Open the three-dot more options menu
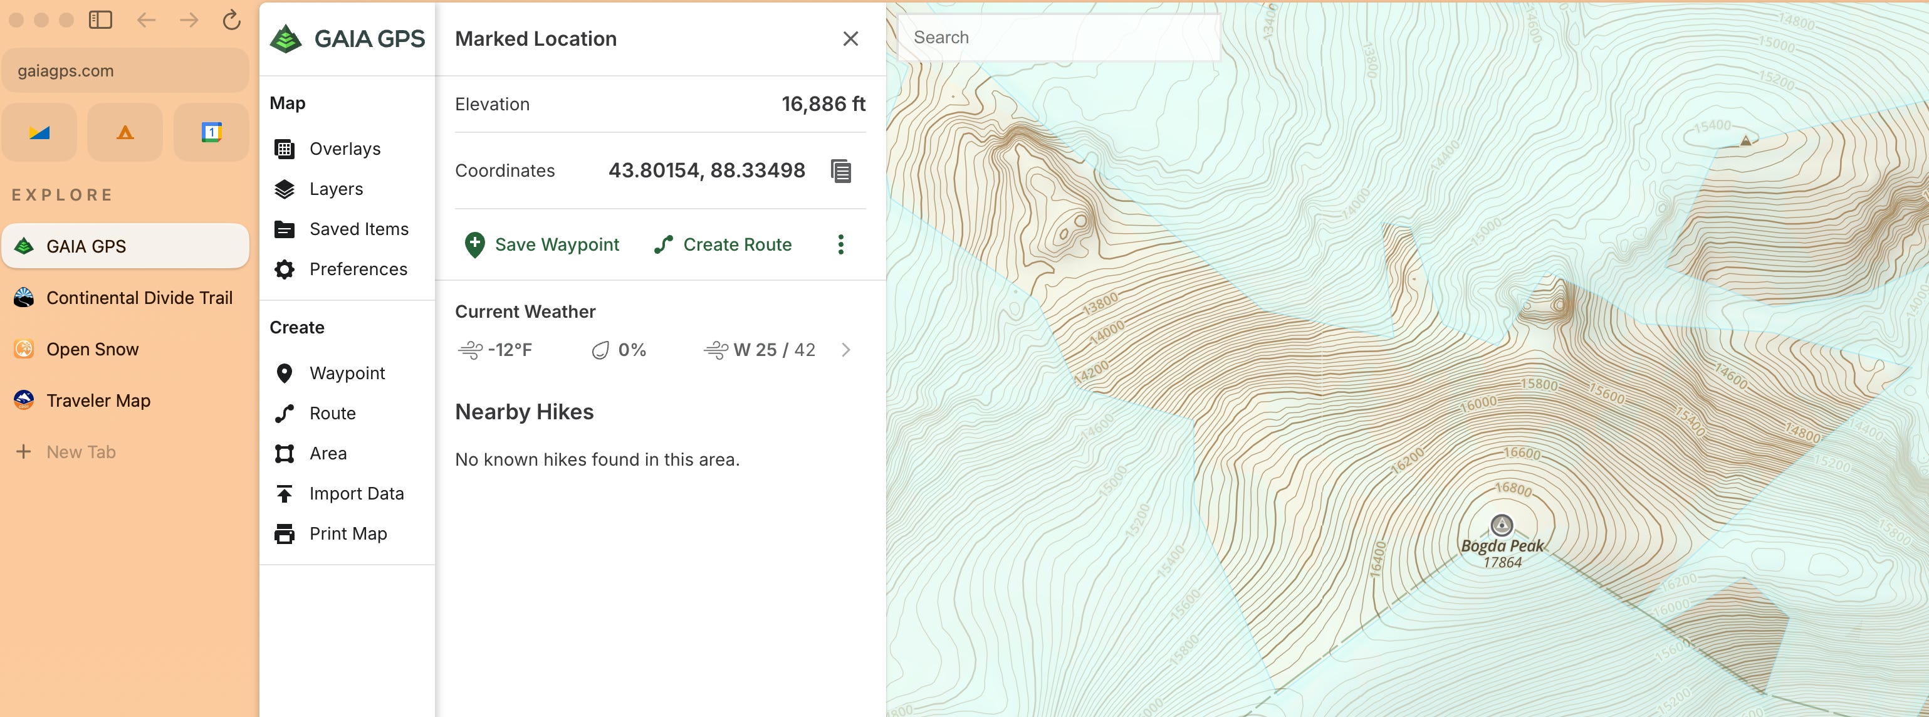This screenshot has height=717, width=1929. pyautogui.click(x=841, y=245)
